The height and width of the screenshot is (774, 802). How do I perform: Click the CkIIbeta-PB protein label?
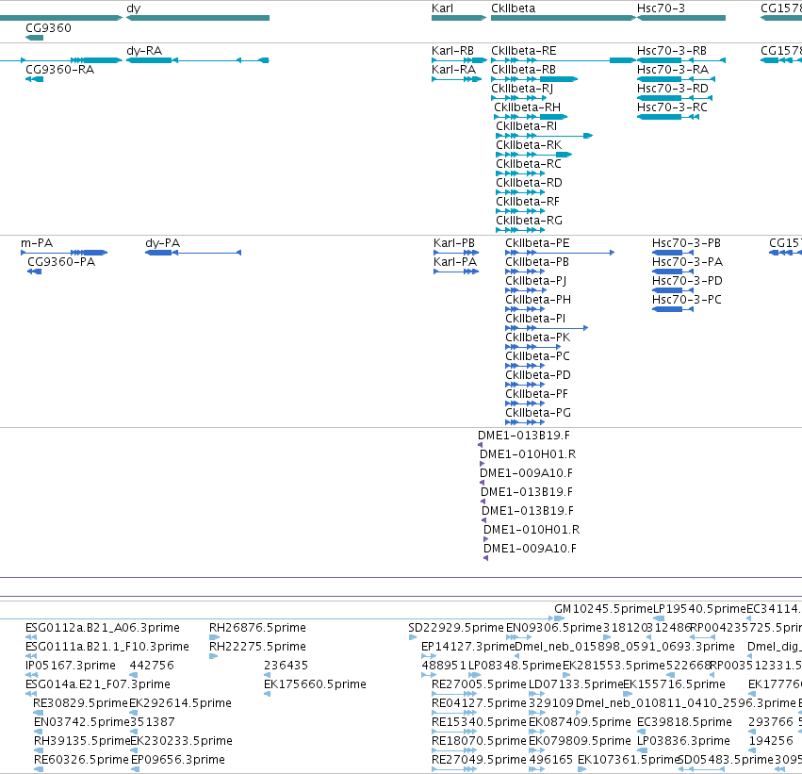coord(537,262)
